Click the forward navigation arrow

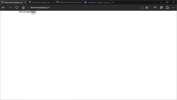10,7
